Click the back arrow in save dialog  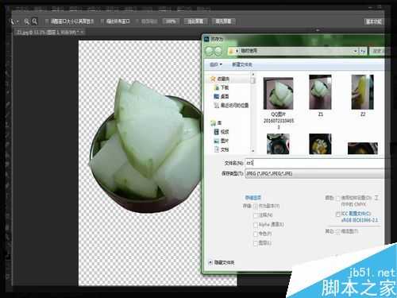[x=209, y=51]
